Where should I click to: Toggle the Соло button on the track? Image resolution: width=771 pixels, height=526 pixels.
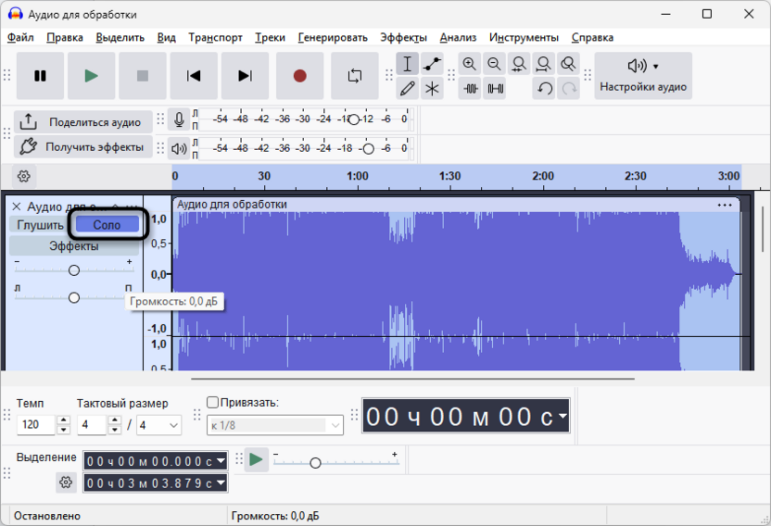coord(107,225)
